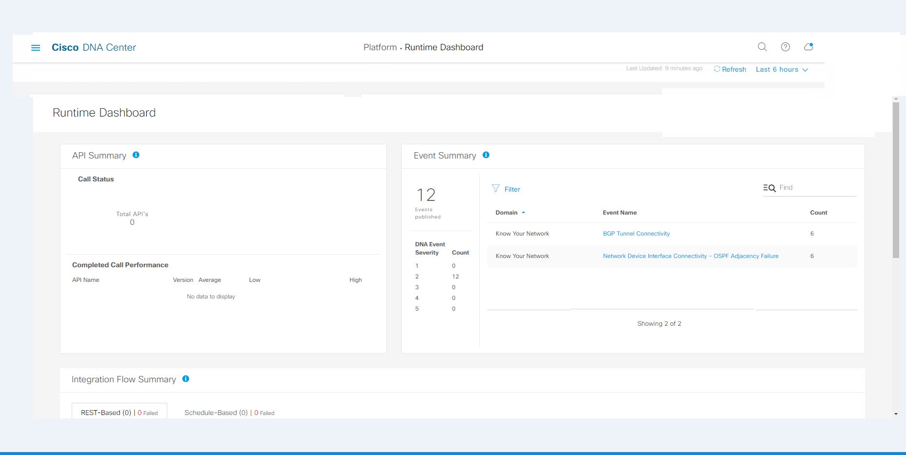Image resolution: width=906 pixels, height=455 pixels.
Task: Click the Total API's label
Action: pyautogui.click(x=132, y=214)
